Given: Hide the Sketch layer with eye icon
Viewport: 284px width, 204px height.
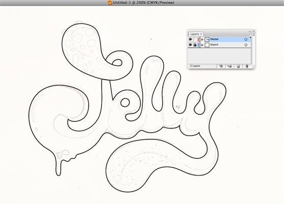Looking at the screenshot, I should tap(190, 45).
